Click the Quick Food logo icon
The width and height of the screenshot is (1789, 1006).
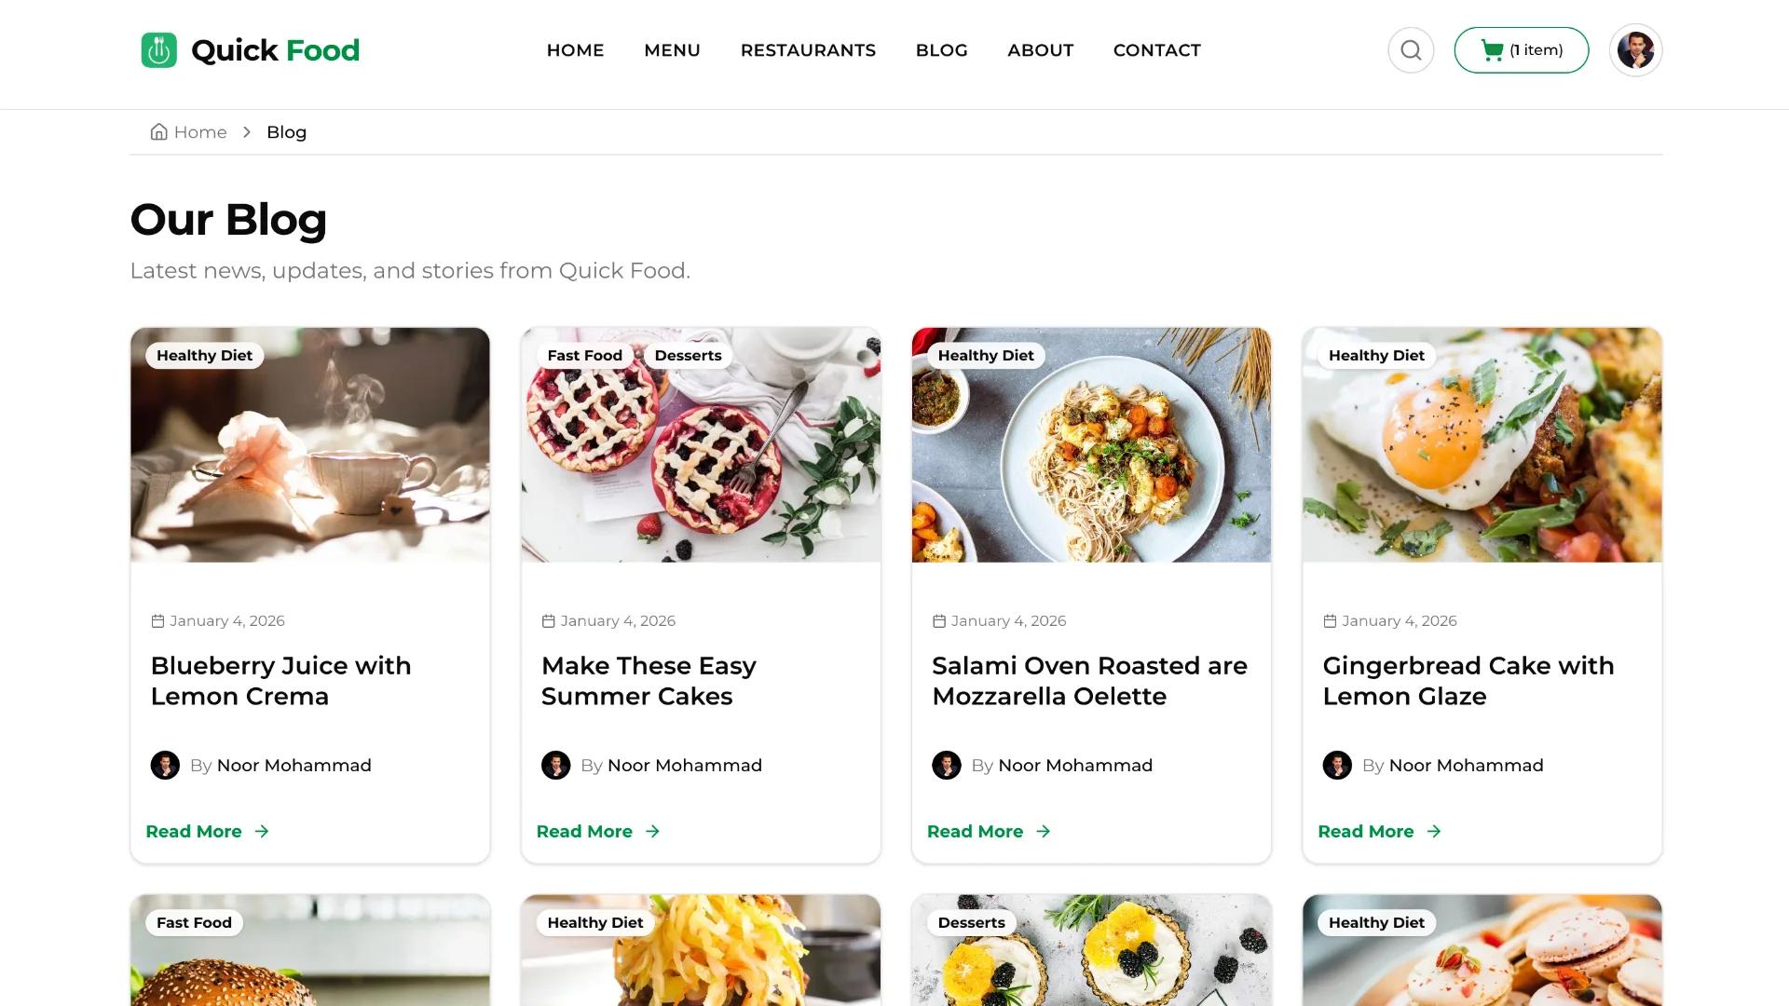157,49
